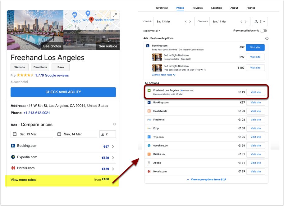Expand 32 more room rates
Viewport: 284px width, 206px height.
pyautogui.click(x=163, y=75)
